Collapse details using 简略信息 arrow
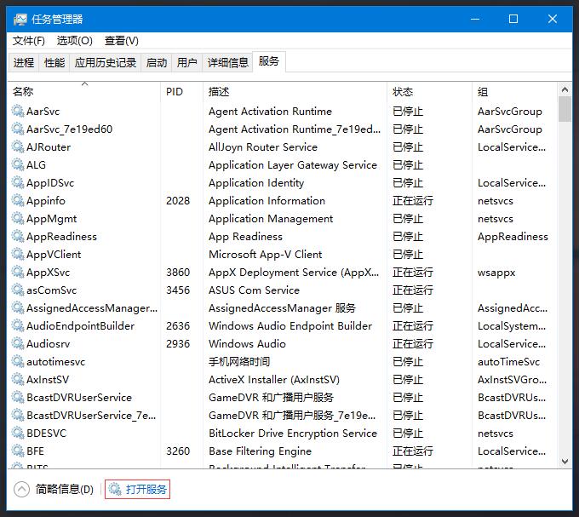The image size is (579, 517). coord(22,489)
